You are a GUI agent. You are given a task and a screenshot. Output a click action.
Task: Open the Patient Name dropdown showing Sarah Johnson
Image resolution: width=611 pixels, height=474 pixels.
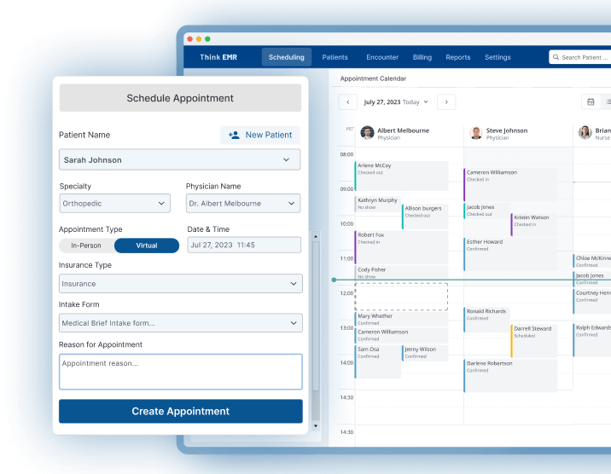[x=180, y=159]
